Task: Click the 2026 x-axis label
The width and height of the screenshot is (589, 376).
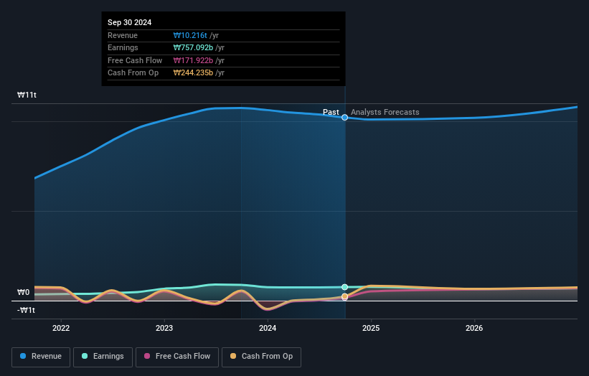Action: click(474, 328)
